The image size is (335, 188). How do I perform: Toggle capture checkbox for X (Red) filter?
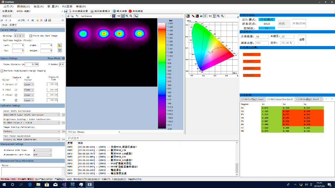pos(16,90)
